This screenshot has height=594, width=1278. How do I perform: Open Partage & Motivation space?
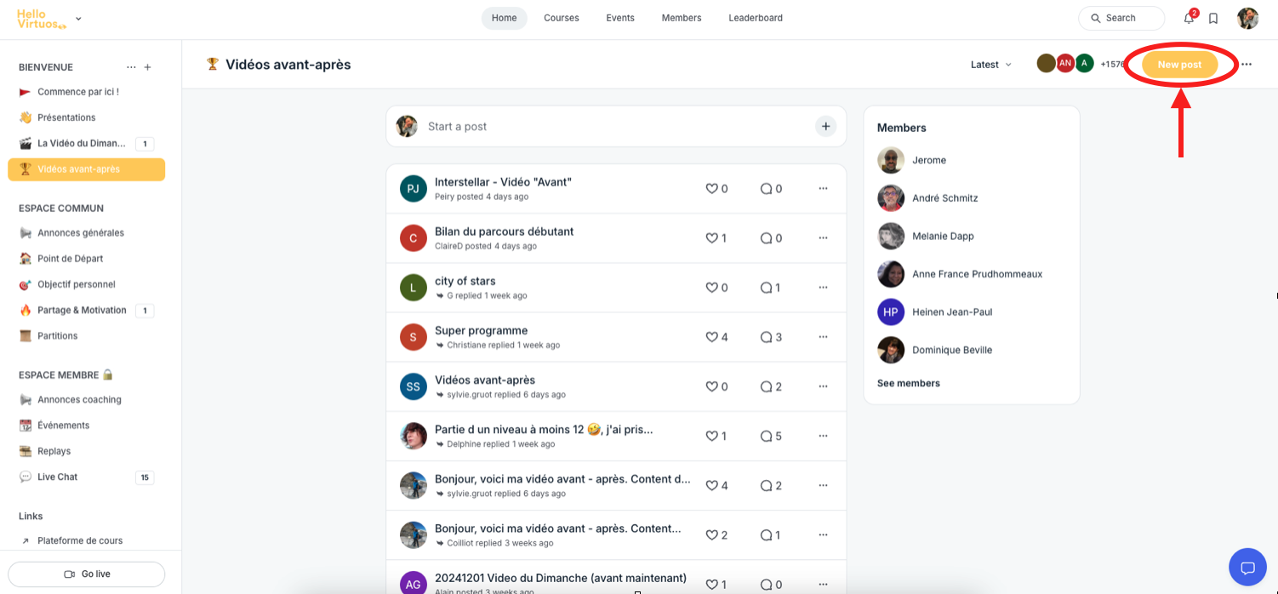tap(87, 311)
